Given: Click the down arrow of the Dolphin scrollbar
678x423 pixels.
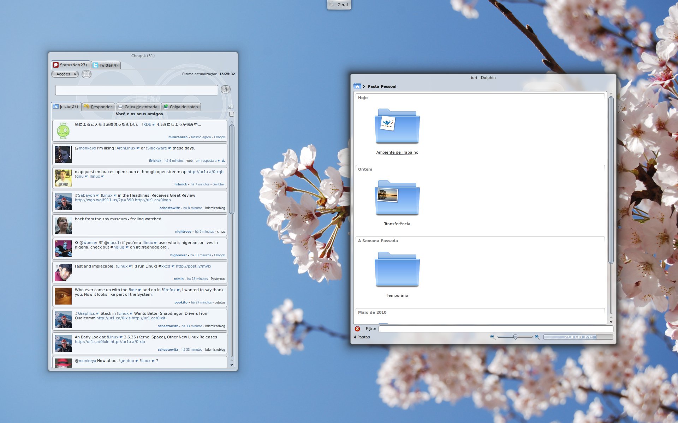Looking at the screenshot, I should pyautogui.click(x=611, y=322).
